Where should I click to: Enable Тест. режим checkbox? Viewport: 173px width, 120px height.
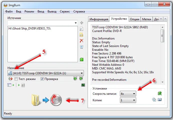pyautogui.click(x=16, y=79)
